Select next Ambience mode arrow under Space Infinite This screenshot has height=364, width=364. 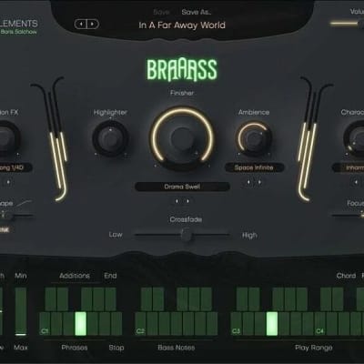(259, 182)
